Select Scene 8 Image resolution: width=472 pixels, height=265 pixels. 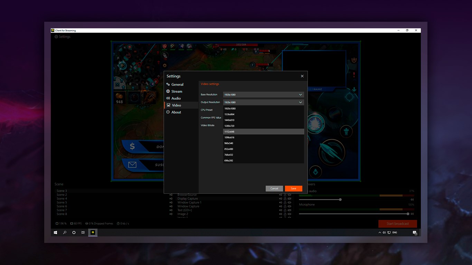[x=62, y=214]
